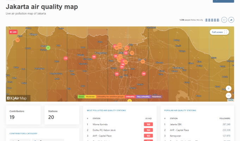Click the blue button at top right

tap(223, 1)
